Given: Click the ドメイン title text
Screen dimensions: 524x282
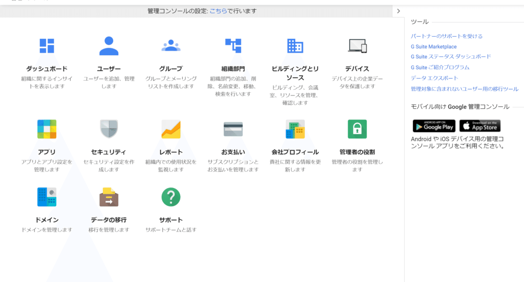Looking at the screenshot, I should [47, 220].
